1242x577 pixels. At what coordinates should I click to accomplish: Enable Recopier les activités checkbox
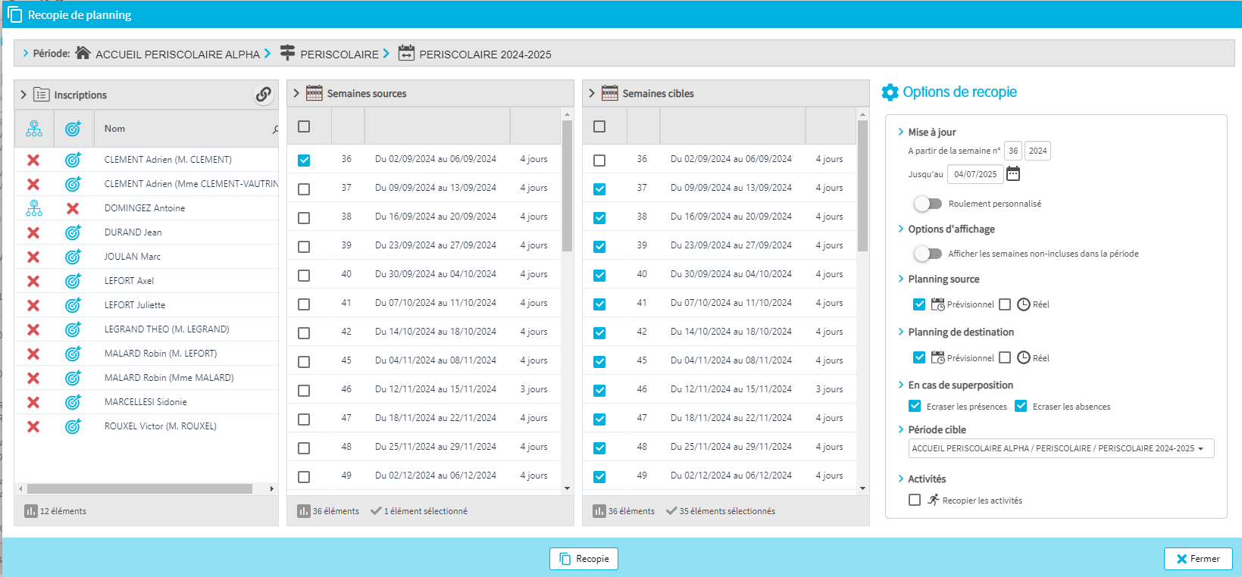click(915, 500)
